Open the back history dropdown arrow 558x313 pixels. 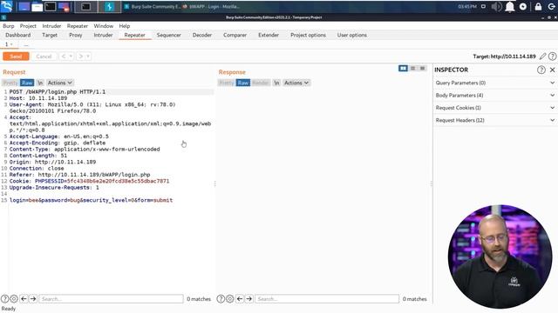click(x=71, y=56)
